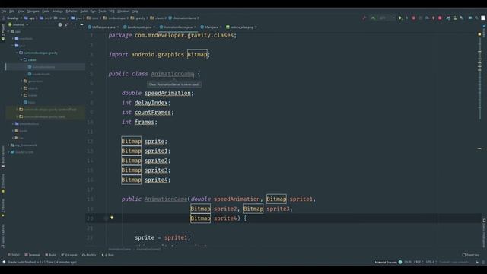Viewport: 487px width, 274px height.
Task: Click the Project vertical side tab
Action: [x=3, y=32]
